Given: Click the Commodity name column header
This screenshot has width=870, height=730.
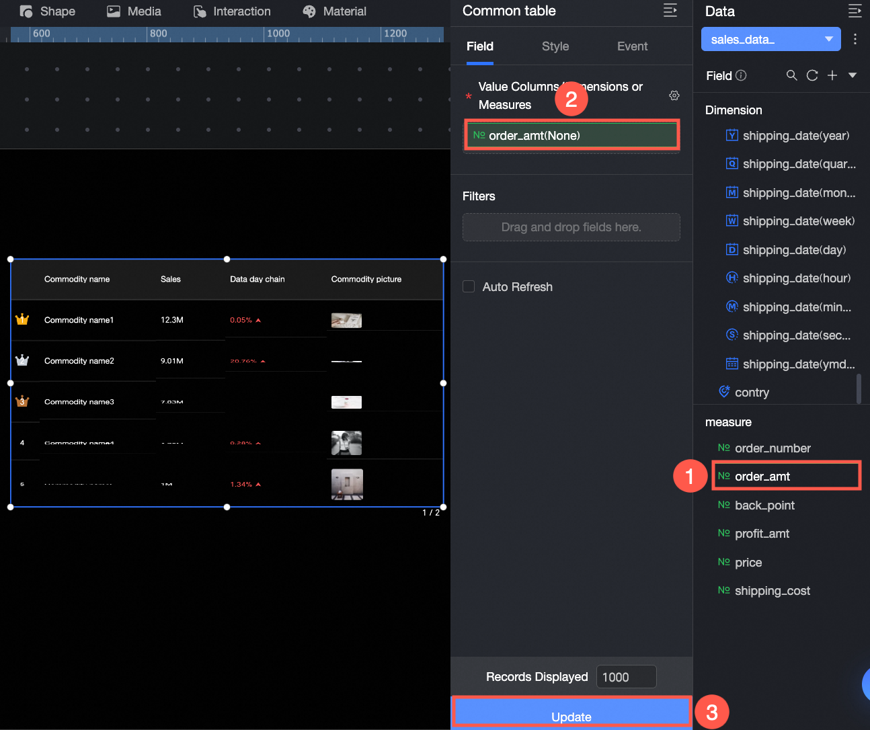Looking at the screenshot, I should click(77, 279).
